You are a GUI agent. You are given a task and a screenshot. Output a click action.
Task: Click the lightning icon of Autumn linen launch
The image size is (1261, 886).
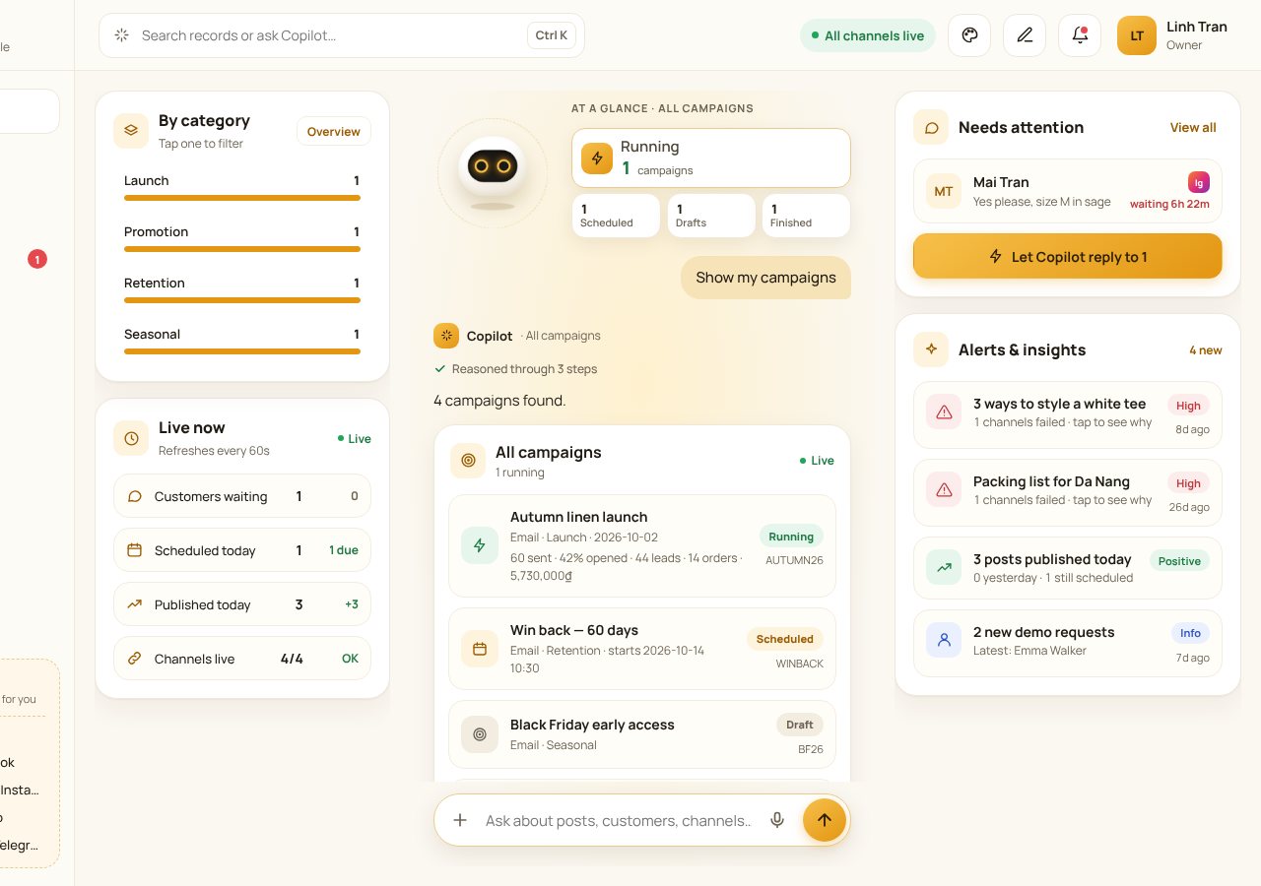coord(480,545)
